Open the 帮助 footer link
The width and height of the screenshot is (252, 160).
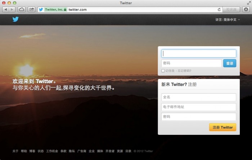tap(24, 151)
